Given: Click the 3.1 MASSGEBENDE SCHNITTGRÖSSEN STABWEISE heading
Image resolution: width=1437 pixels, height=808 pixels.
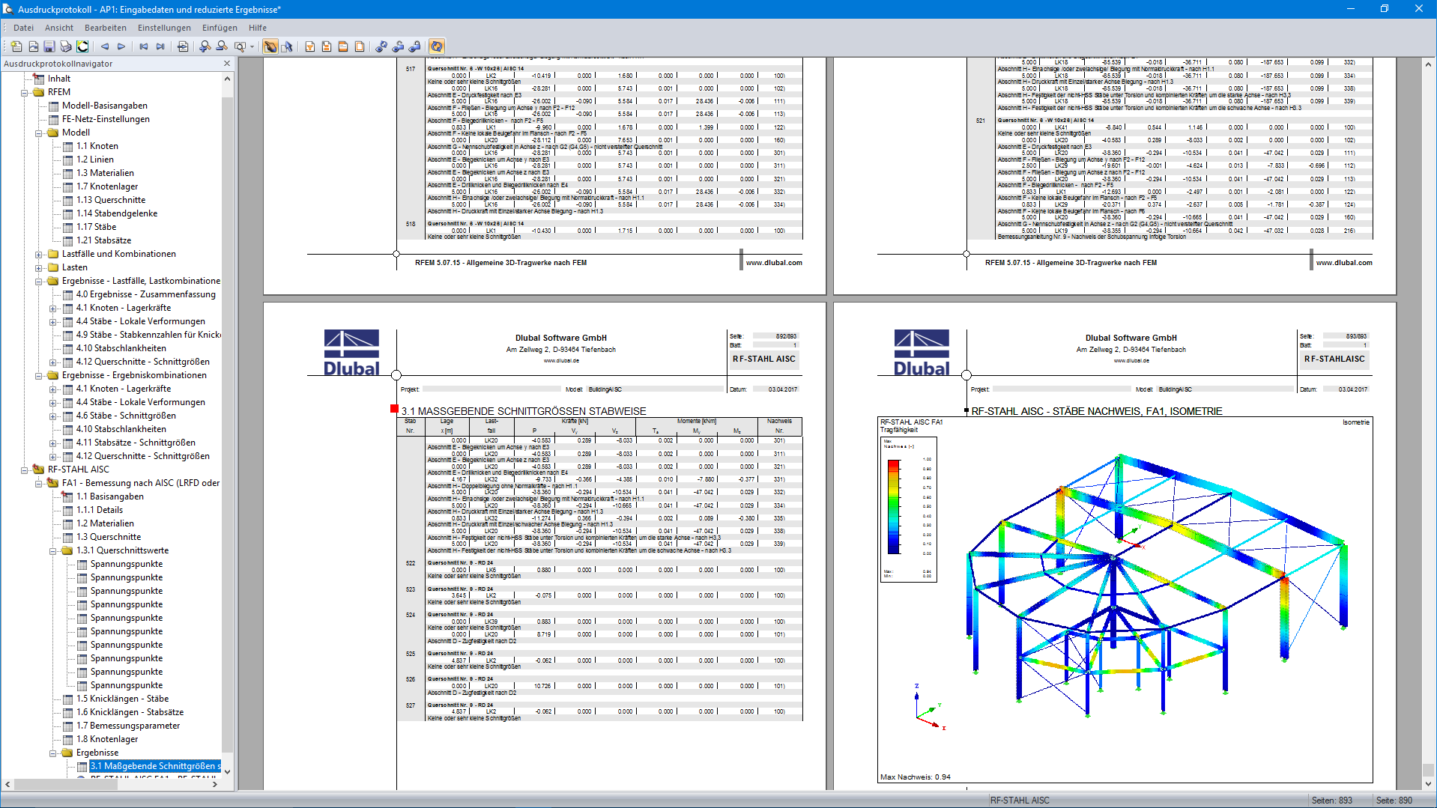Looking at the screenshot, I should coord(523,411).
